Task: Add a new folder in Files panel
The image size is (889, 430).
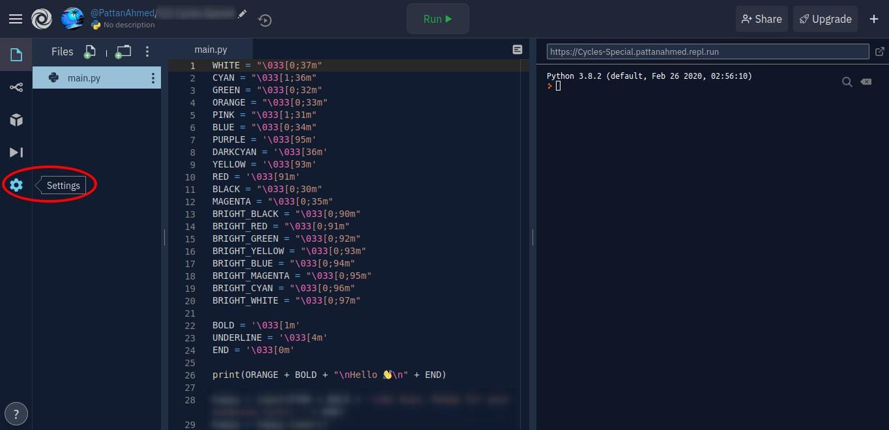Action: click(123, 52)
